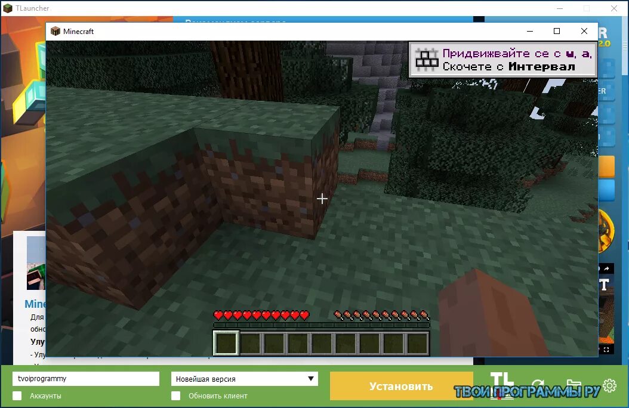Click the fullscreen icon on TLauncher video

coord(606,350)
